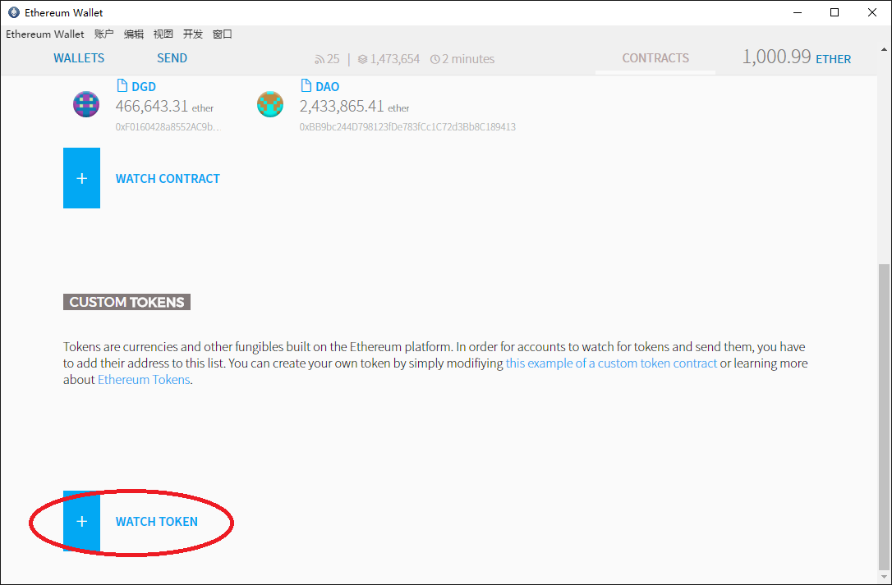Follow the Ethereum Tokens link

144,380
